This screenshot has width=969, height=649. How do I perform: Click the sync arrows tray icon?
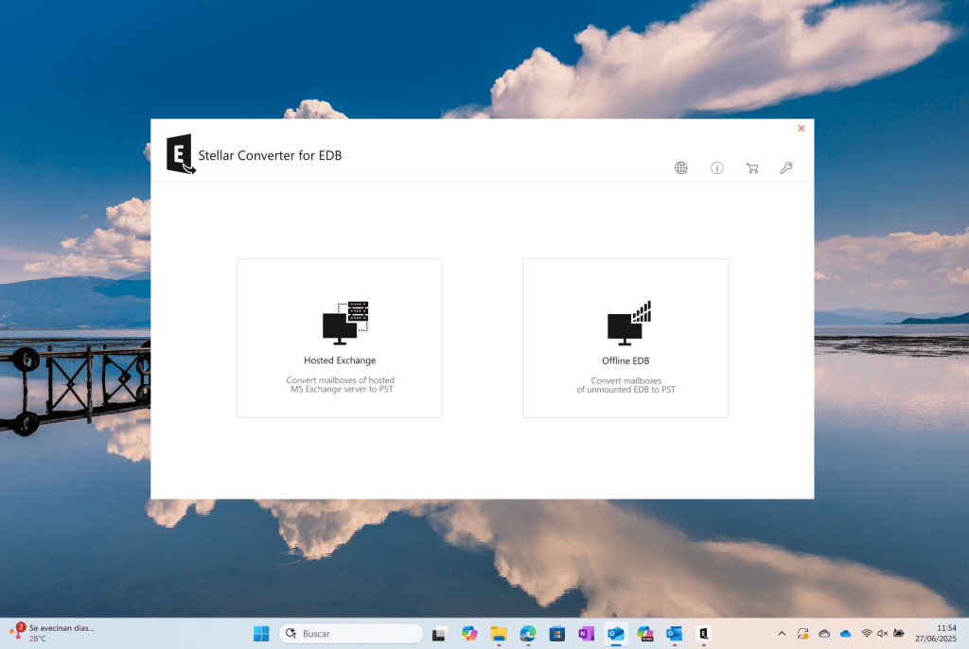(802, 634)
